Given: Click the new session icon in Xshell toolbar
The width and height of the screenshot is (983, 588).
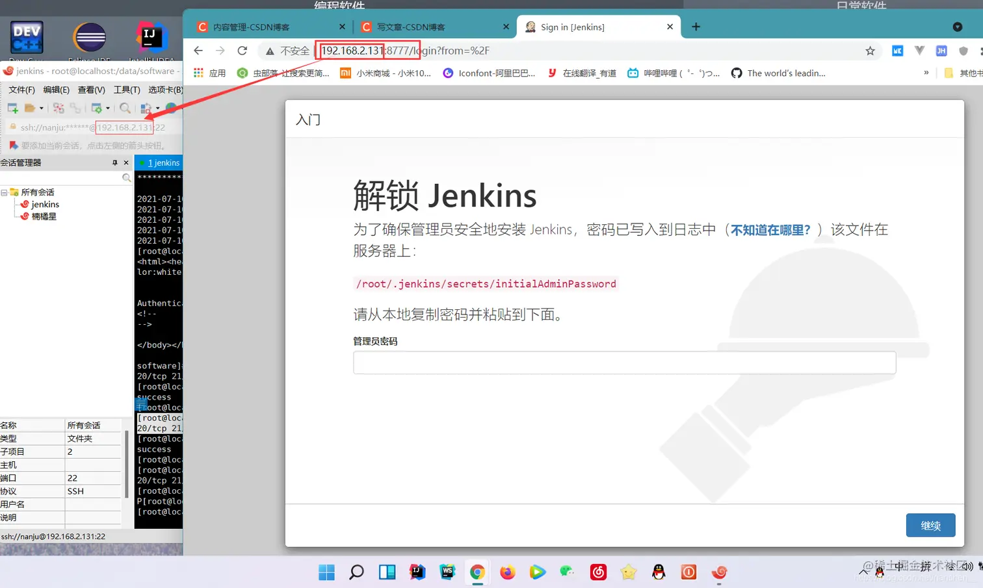Looking at the screenshot, I should (x=12, y=108).
